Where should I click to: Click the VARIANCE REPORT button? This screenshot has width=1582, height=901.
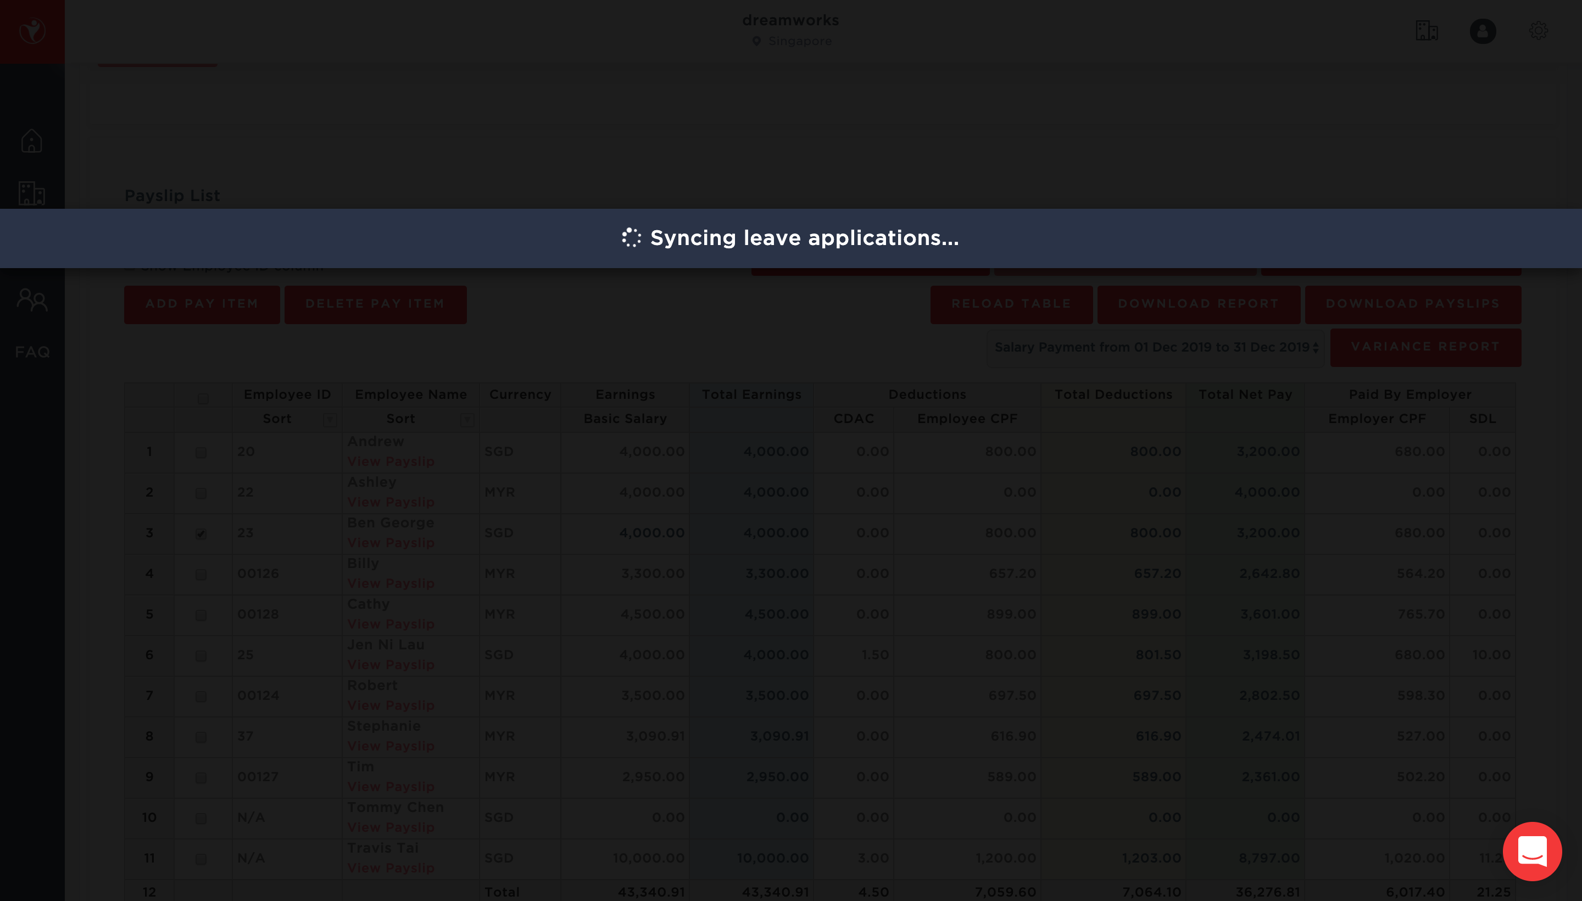[x=1425, y=347]
